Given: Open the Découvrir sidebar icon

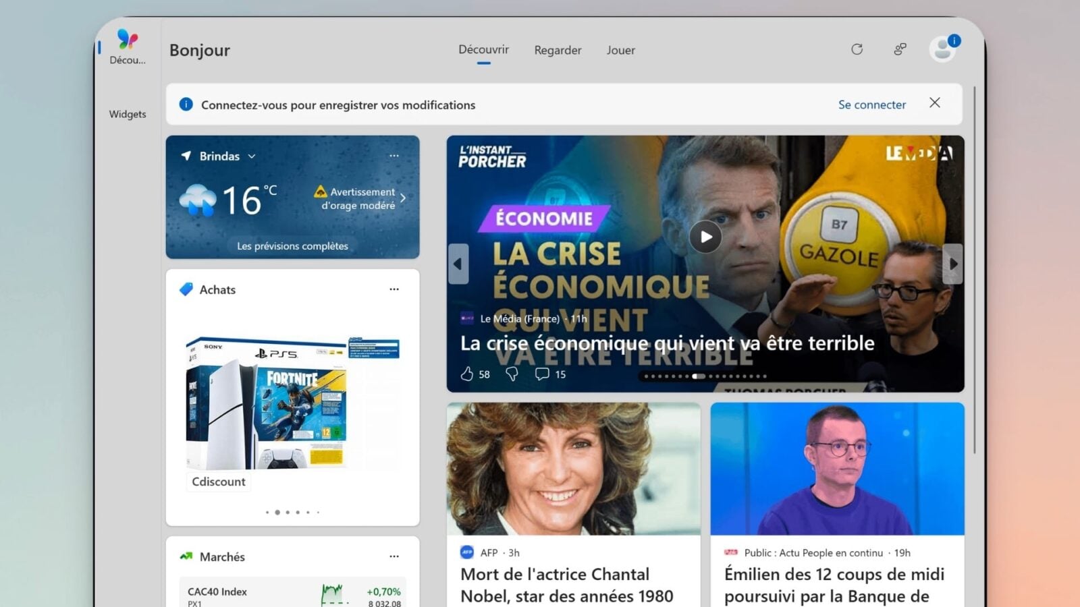Looking at the screenshot, I should (x=128, y=47).
